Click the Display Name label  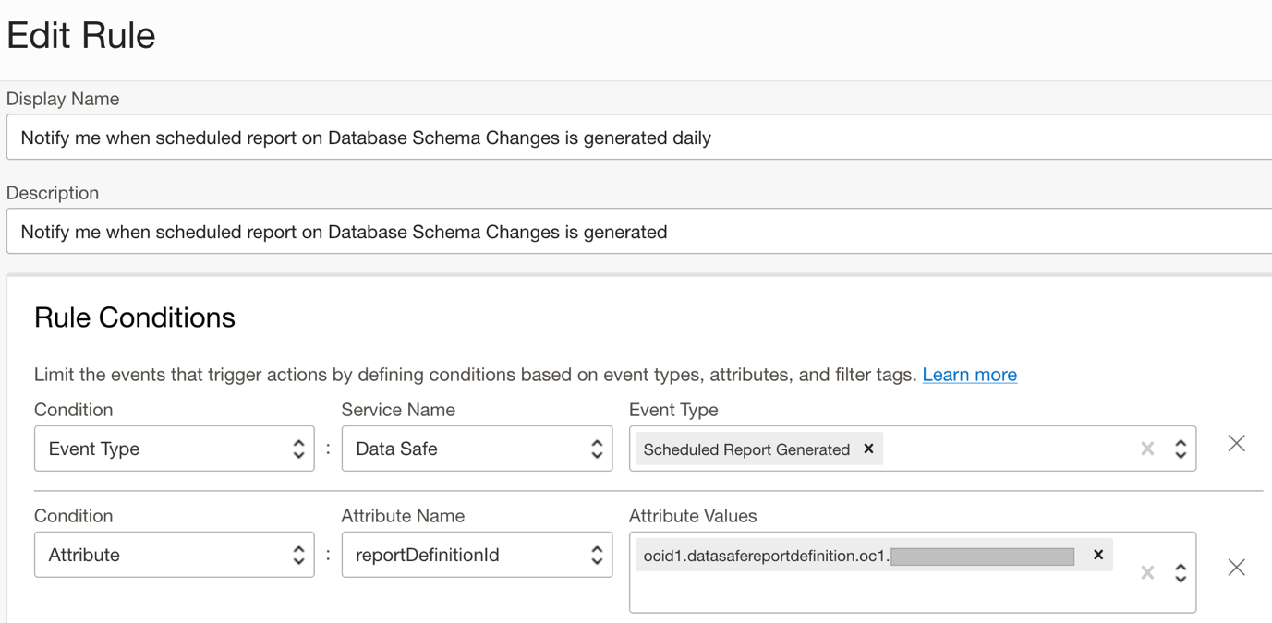click(x=63, y=99)
